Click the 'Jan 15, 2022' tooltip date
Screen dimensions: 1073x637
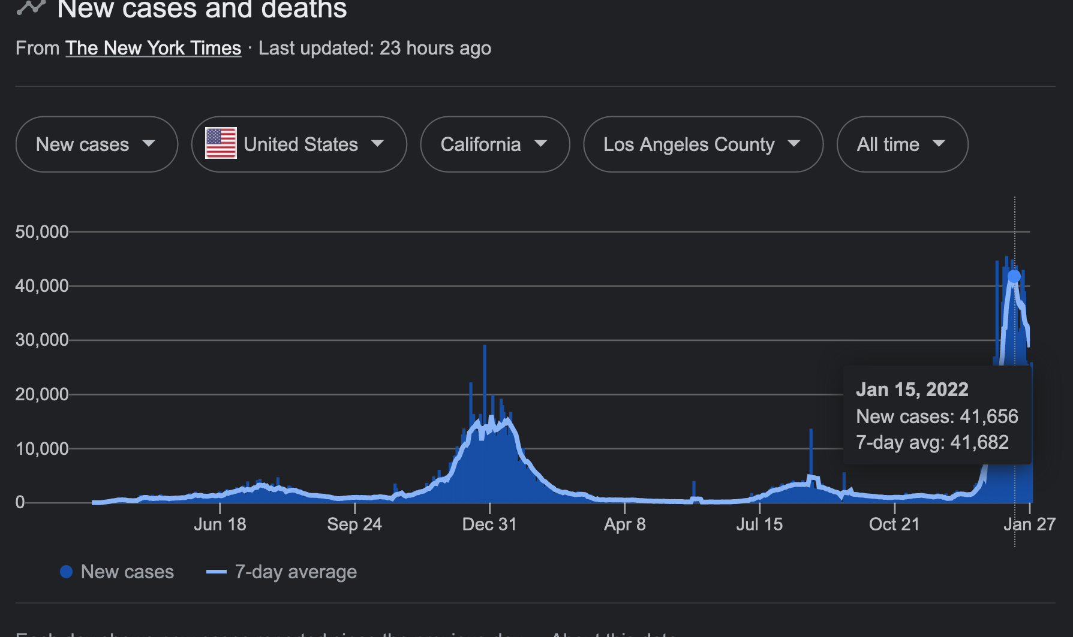[x=912, y=390]
